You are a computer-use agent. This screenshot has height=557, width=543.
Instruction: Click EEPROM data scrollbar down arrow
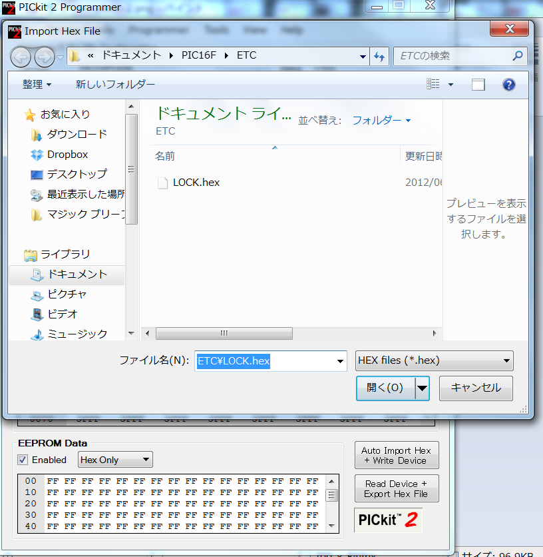click(331, 526)
